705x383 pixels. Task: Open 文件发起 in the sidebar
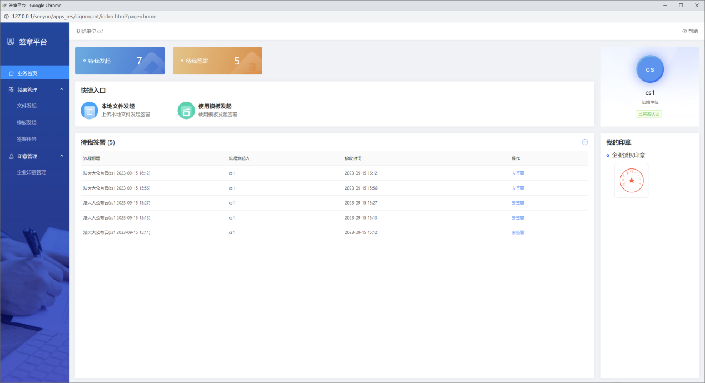pos(27,106)
